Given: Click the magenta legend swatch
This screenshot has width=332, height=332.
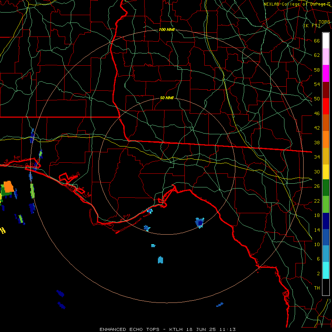Looking at the screenshot, I should (326, 73).
